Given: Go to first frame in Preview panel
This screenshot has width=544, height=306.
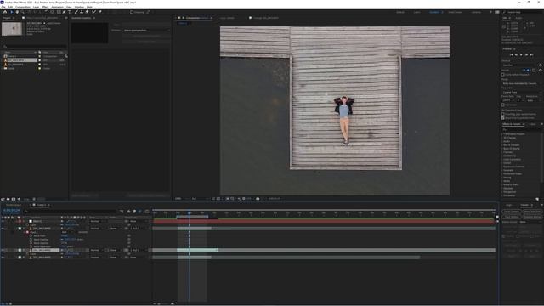Looking at the screenshot, I should (x=512, y=55).
